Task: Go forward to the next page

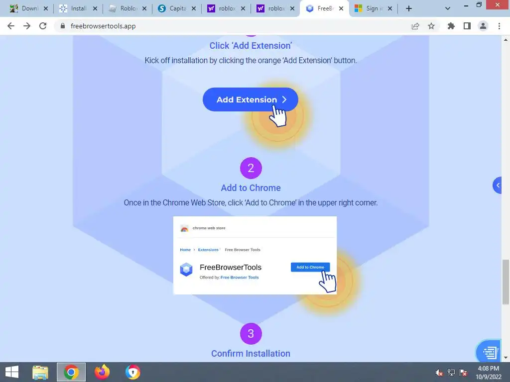Action: [x=27, y=26]
